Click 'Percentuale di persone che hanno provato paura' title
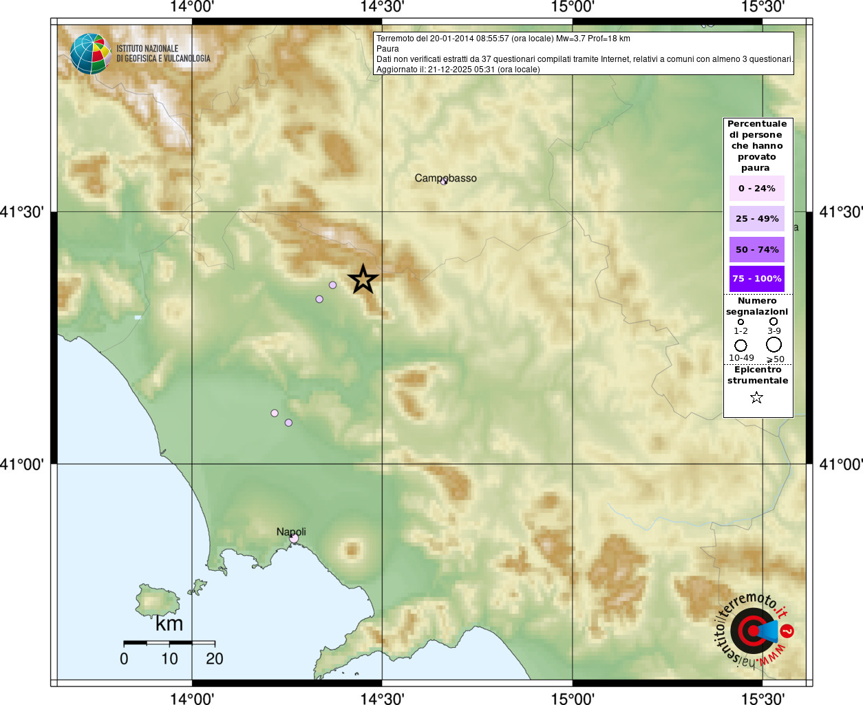The image size is (863, 705). 757,146
